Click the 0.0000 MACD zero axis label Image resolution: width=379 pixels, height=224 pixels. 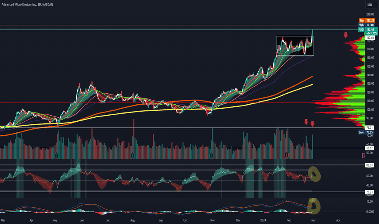(x=370, y=212)
